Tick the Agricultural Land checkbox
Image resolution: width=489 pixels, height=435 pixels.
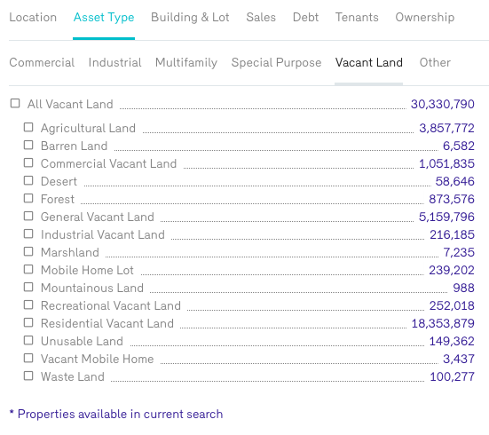28,127
